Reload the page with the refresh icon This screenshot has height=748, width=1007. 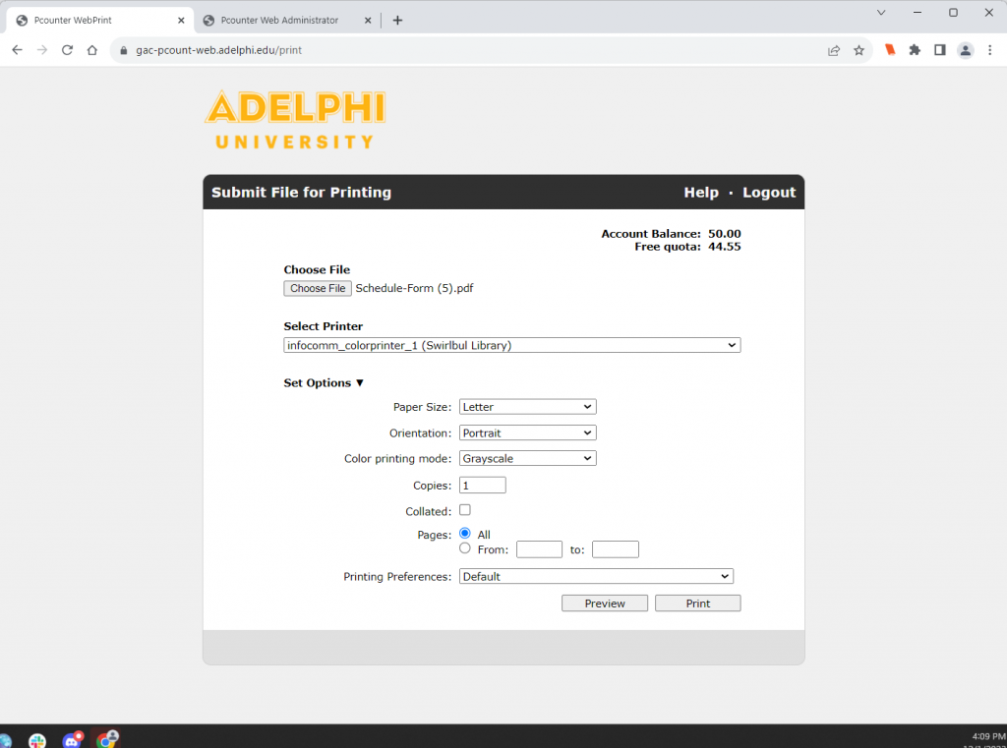pos(67,50)
